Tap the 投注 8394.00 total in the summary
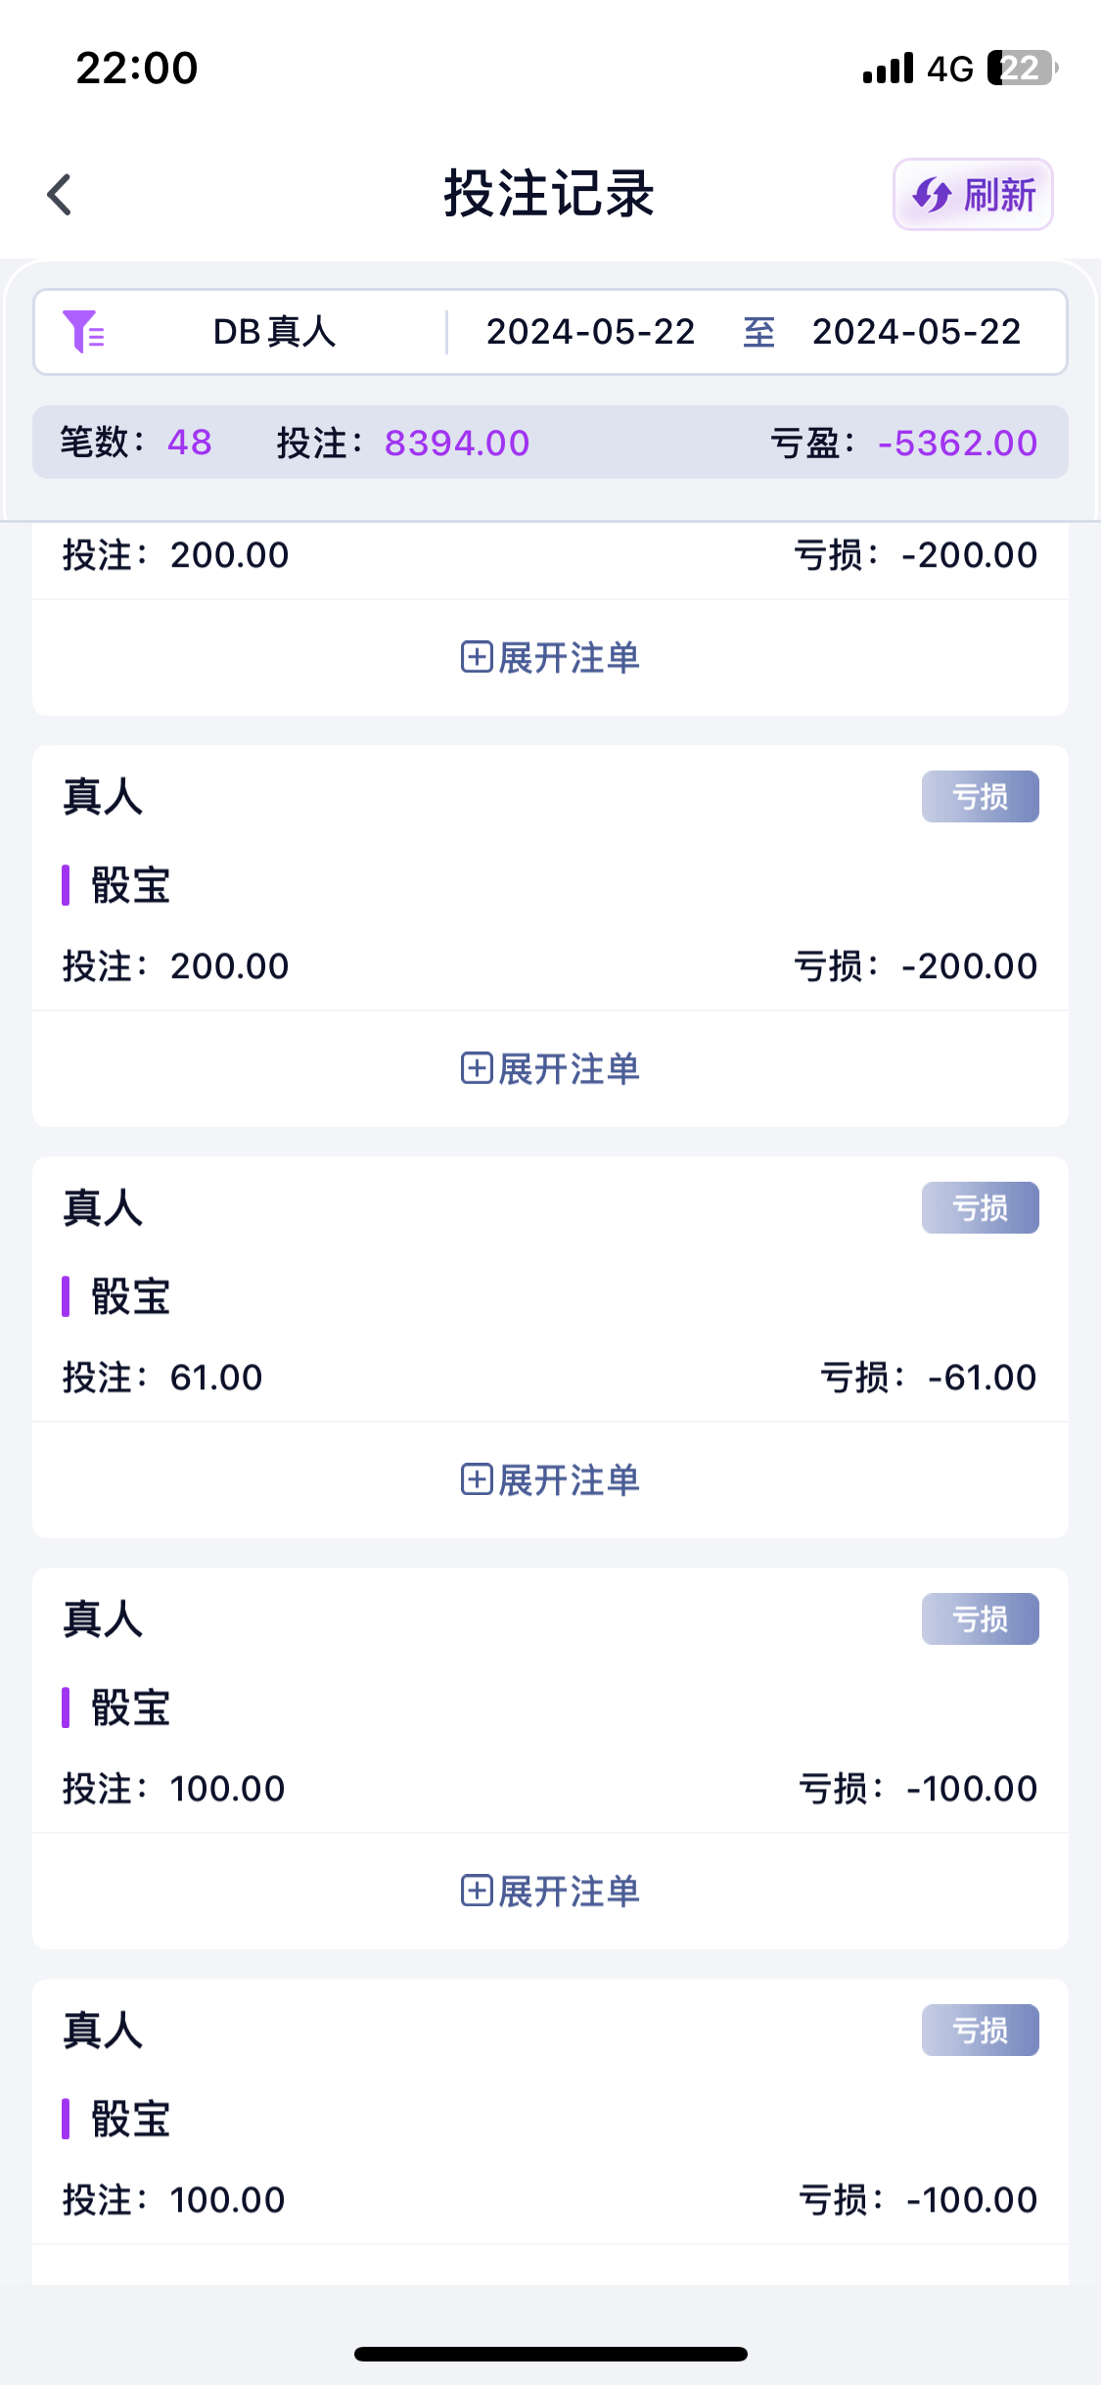This screenshot has height=2385, width=1101. [456, 443]
